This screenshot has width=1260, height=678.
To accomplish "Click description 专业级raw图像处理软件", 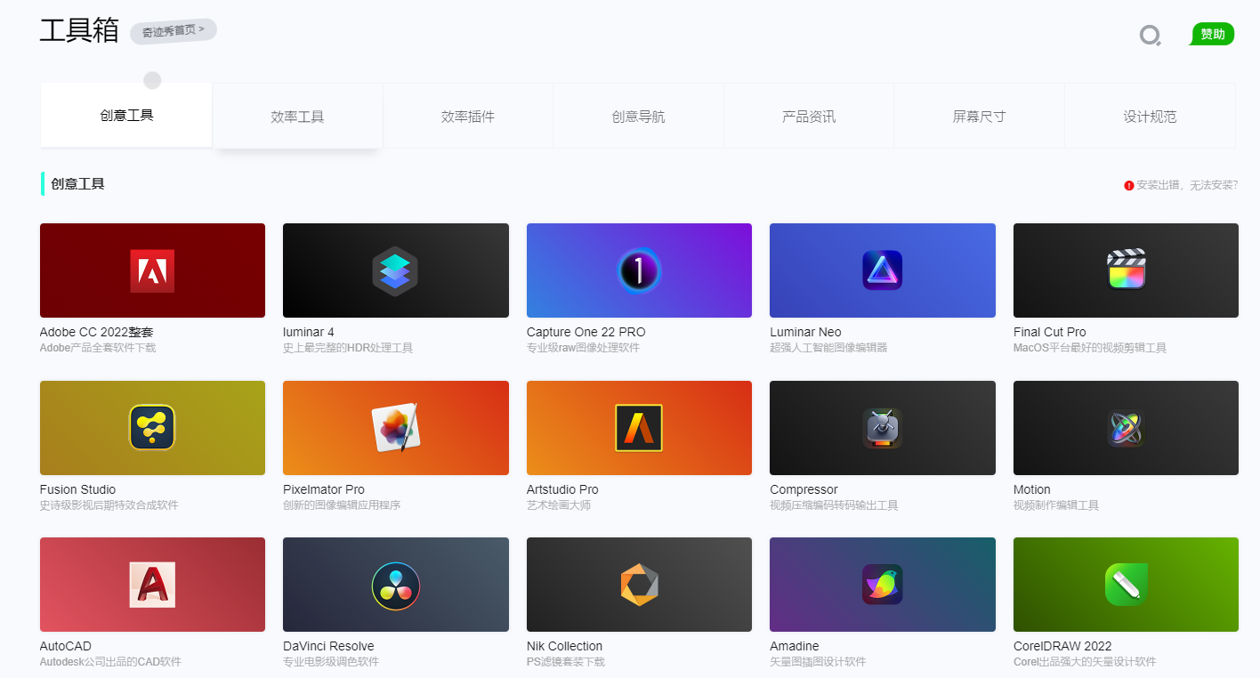I will pyautogui.click(x=583, y=348).
